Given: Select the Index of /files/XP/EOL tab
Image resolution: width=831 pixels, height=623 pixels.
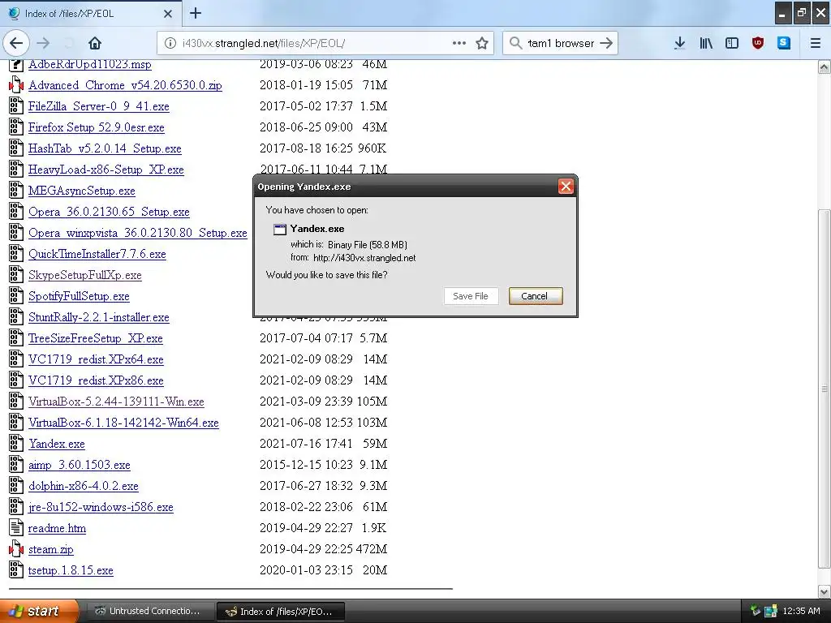Looking at the screenshot, I should tap(90, 13).
